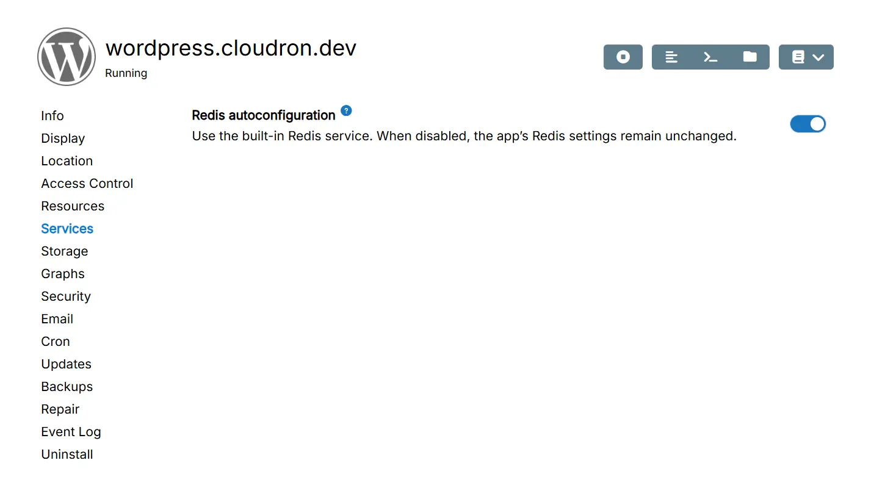The width and height of the screenshot is (885, 499).
Task: Open the Storage section
Action: click(65, 251)
